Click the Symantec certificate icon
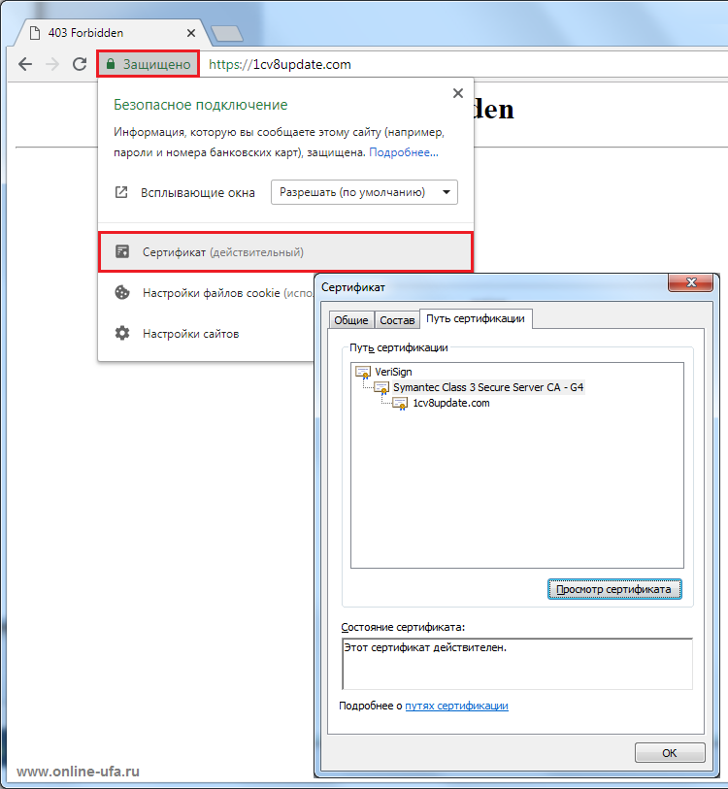Viewport: 728px width, 789px height. click(x=381, y=387)
